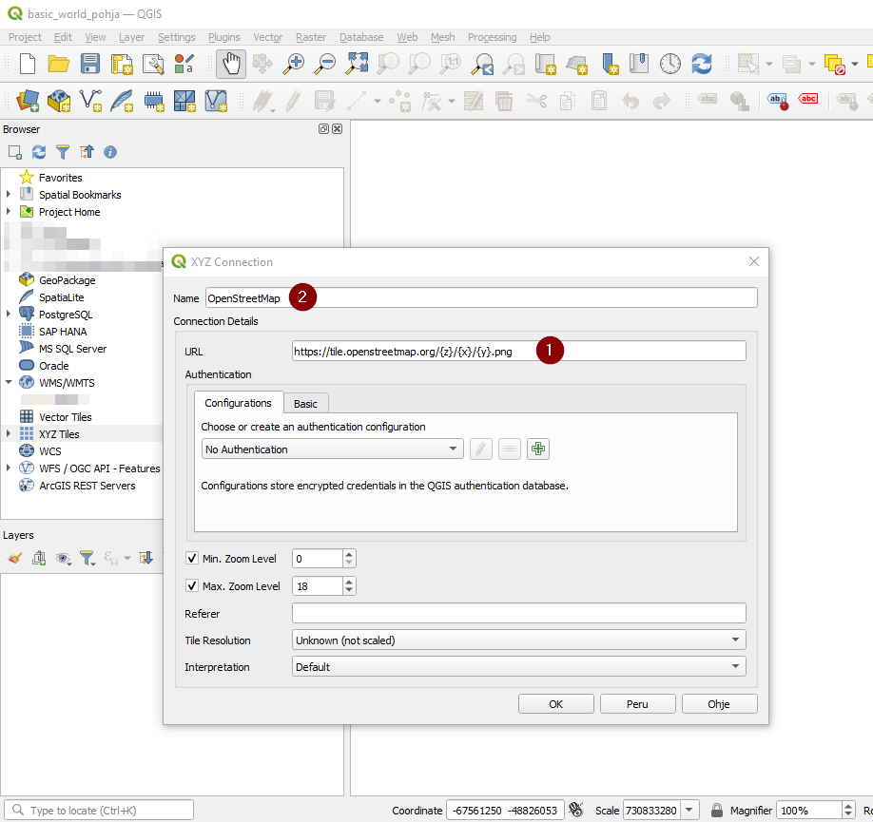Expand Spatial Bookmarks tree item
The image size is (873, 822).
[9, 194]
